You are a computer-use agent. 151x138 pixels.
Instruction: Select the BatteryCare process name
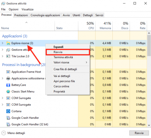tap(19, 85)
